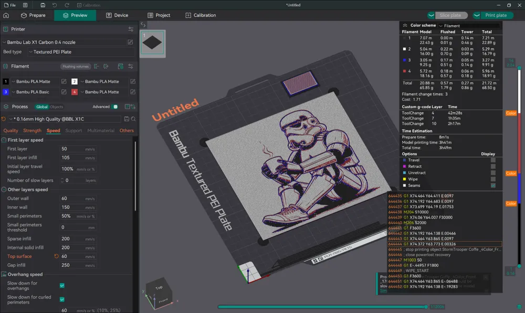Open filament 4 Bambu PLA Matte dropdown

coord(104,92)
